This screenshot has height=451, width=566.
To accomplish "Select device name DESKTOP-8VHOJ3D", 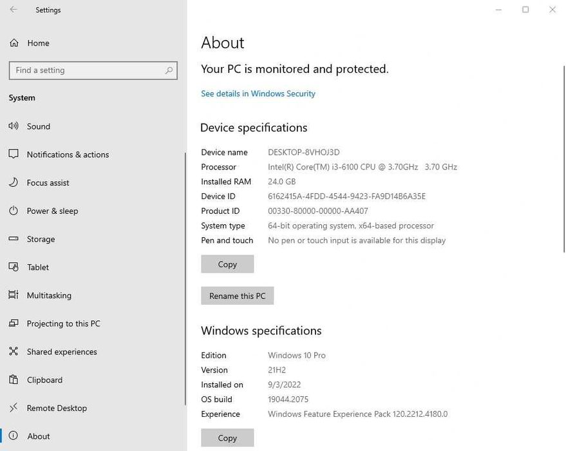I will coord(303,153).
